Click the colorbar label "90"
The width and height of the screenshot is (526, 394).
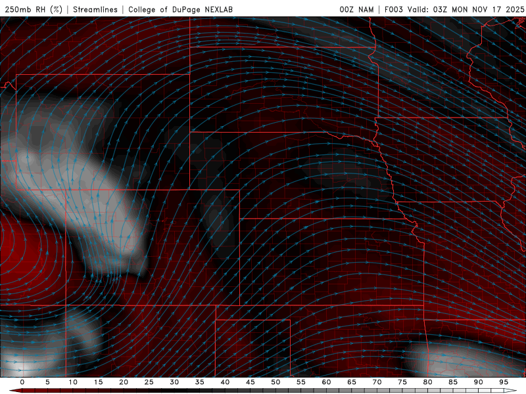pos(479,382)
